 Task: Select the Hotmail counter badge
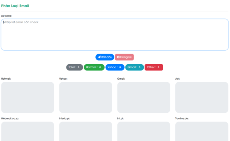tap(94, 67)
